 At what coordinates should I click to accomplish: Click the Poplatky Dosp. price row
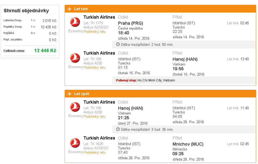tap(30, 27)
